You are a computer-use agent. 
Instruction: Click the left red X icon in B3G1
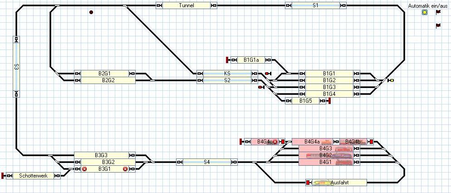point(84,169)
